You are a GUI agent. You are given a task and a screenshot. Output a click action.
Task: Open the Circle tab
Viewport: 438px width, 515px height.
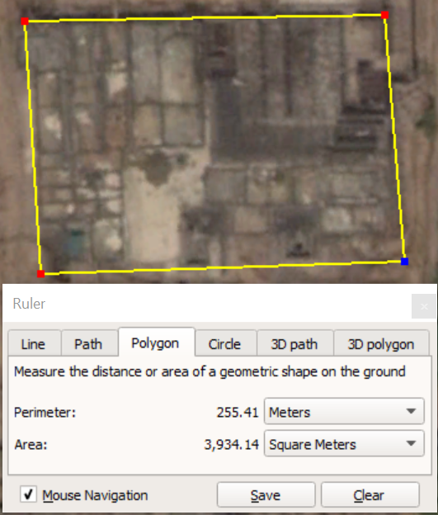225,343
